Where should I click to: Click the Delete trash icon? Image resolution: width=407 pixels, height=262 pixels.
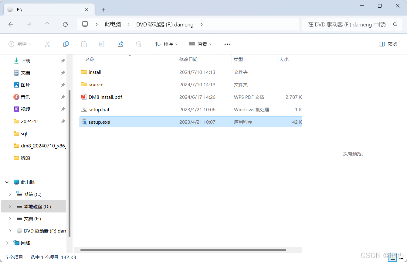pos(139,44)
